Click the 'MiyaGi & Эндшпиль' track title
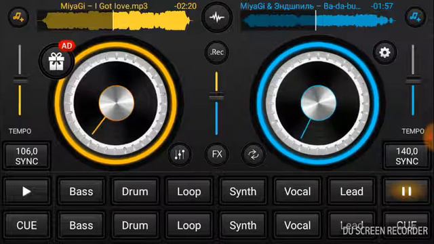The width and height of the screenshot is (434, 244). (300, 6)
